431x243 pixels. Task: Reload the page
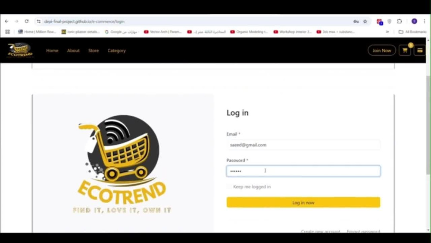27,21
